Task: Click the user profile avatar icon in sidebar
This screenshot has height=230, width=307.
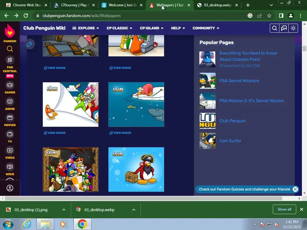Action: pos(10,188)
